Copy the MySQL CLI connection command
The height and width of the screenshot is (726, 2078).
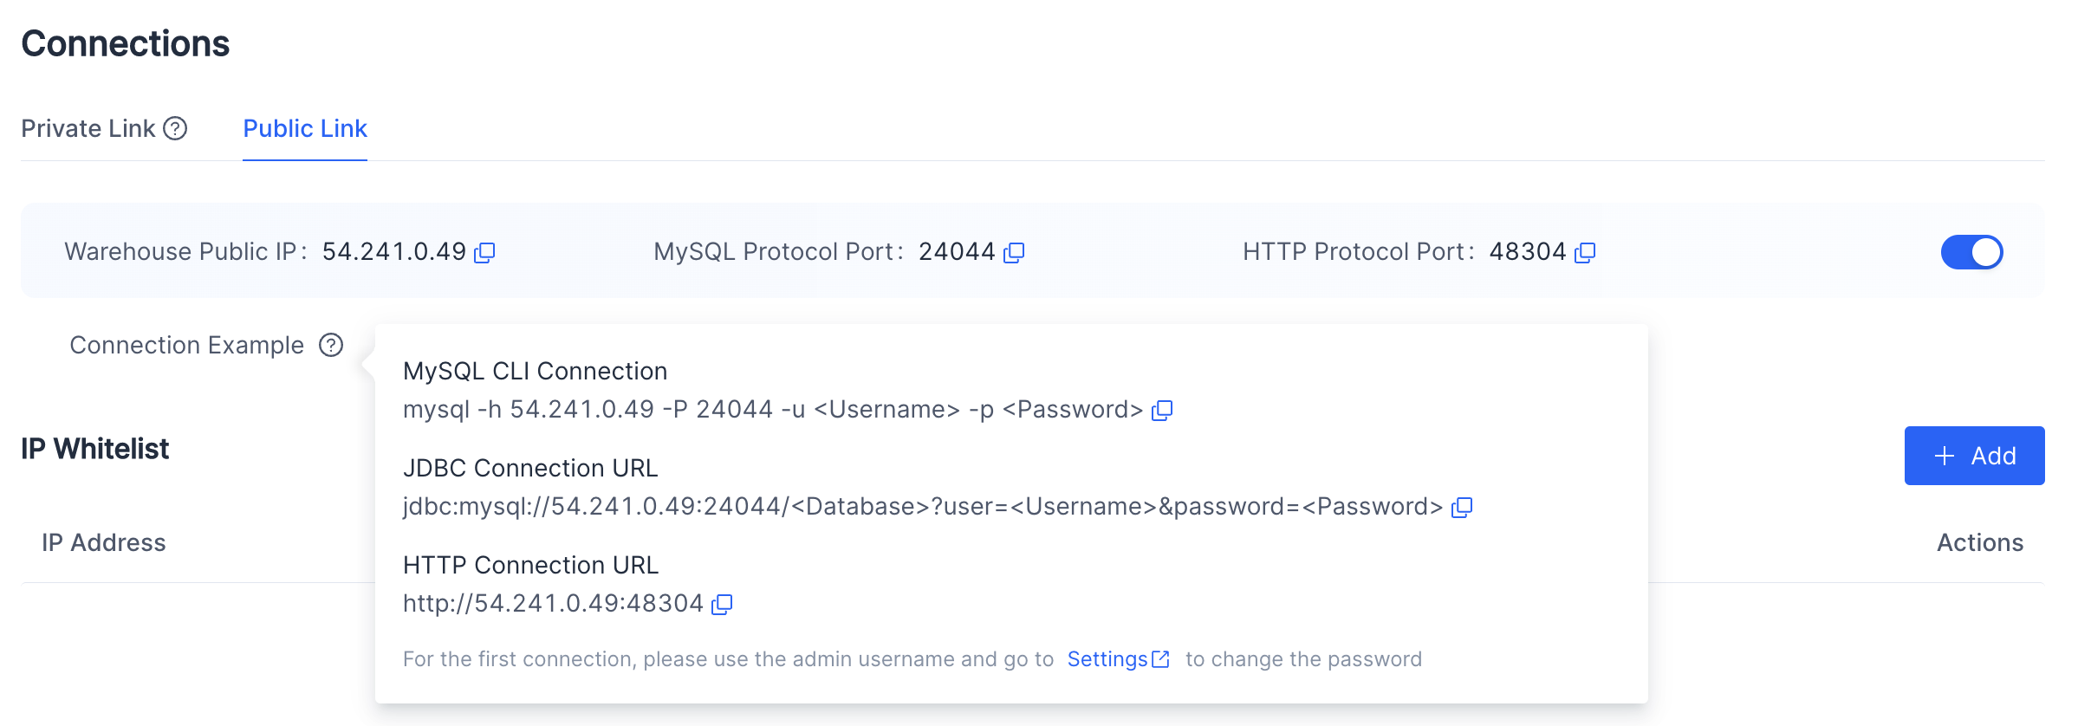pyautogui.click(x=1162, y=410)
